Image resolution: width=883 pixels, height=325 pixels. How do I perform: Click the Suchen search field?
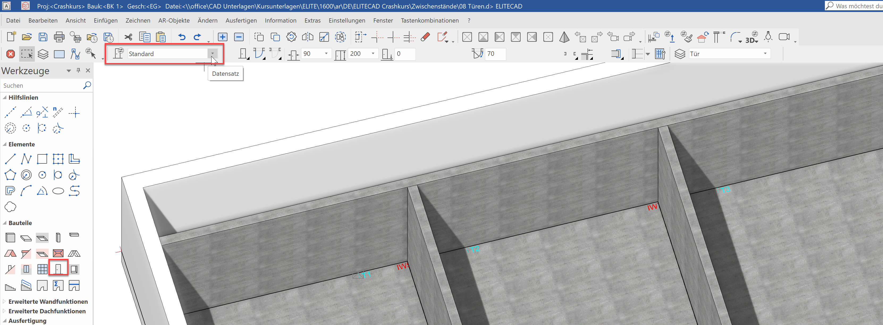click(41, 85)
